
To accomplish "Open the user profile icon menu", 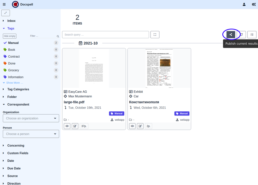I will (x=244, y=4).
